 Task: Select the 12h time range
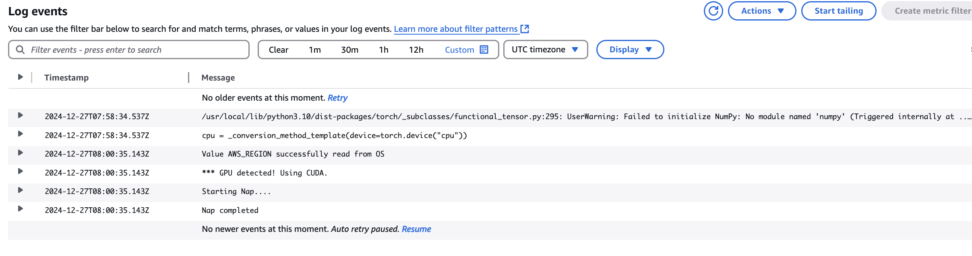tap(416, 50)
